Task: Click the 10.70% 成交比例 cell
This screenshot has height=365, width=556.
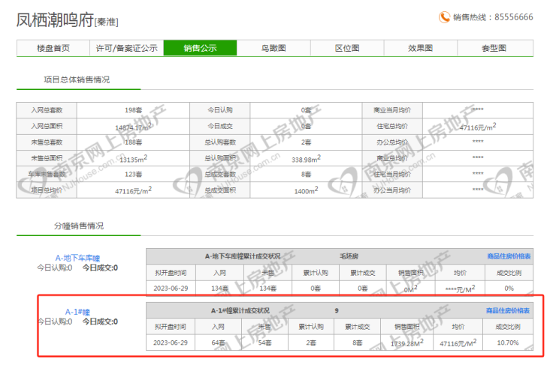Action: (508, 343)
